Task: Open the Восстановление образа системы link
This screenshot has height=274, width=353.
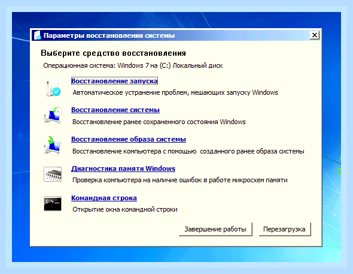Action: pos(129,139)
